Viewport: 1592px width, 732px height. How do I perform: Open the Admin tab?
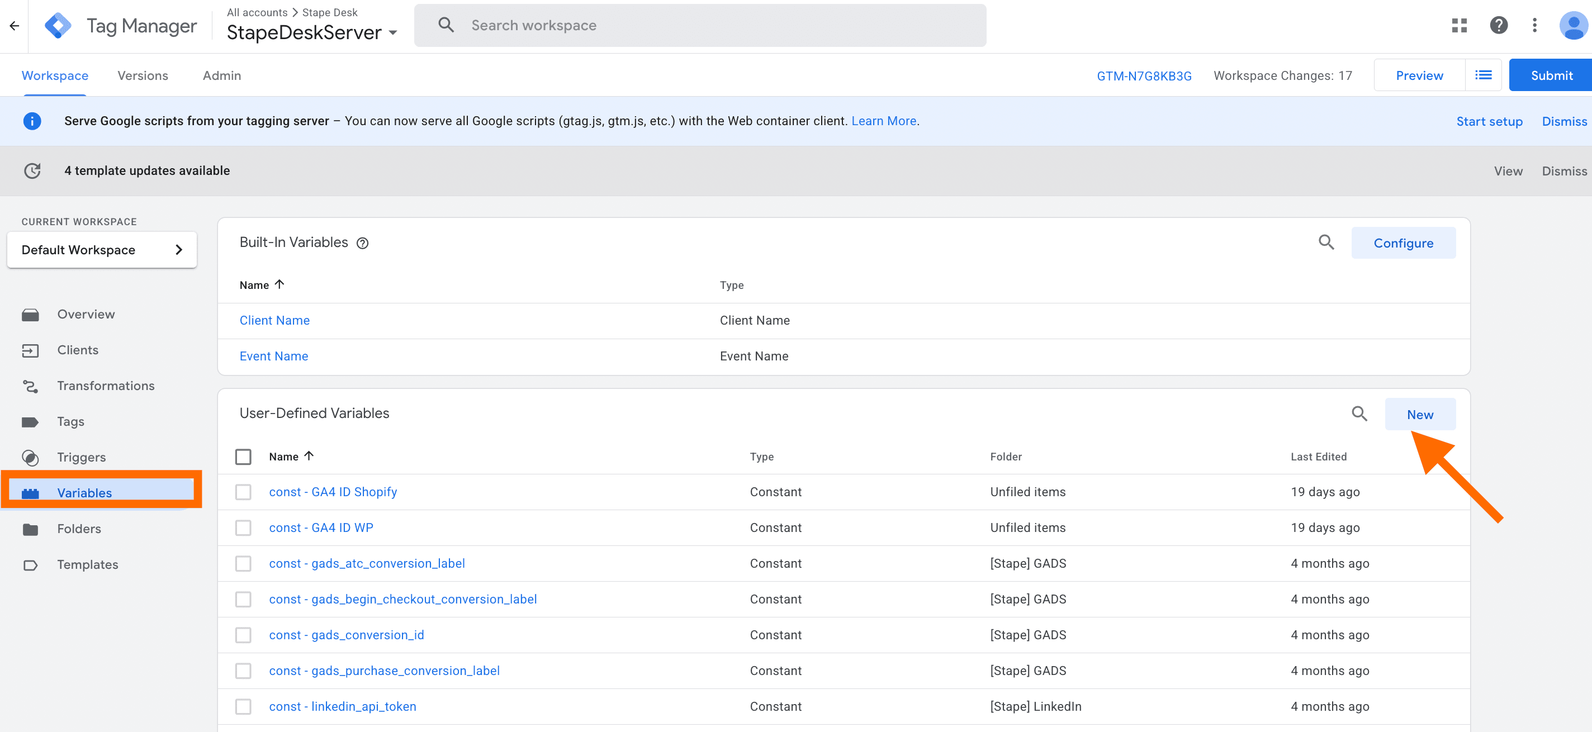221,75
